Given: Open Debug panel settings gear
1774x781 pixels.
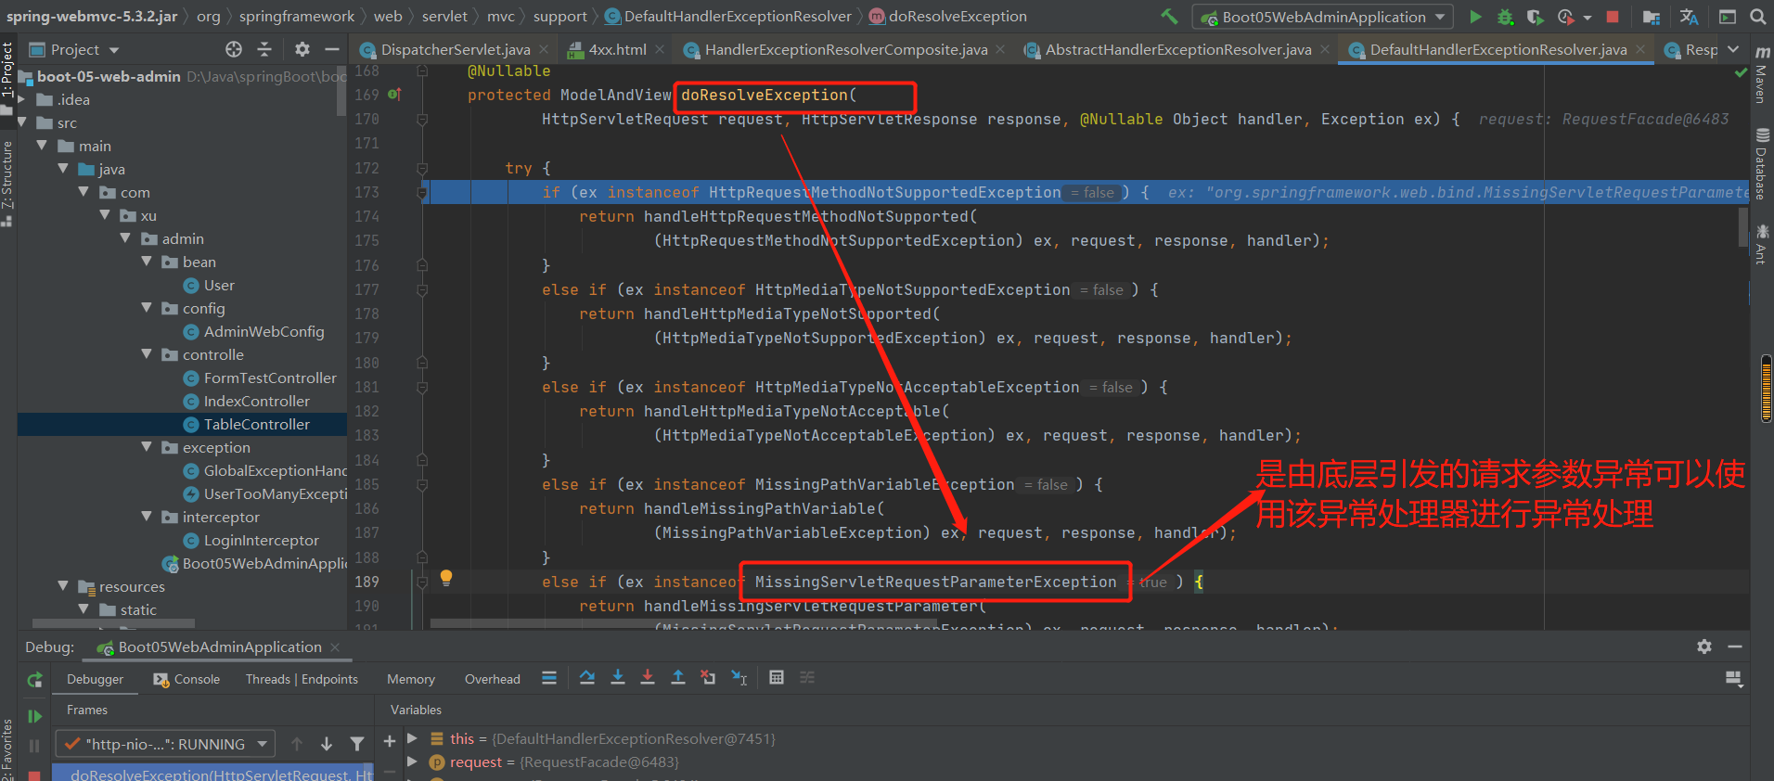Looking at the screenshot, I should click(x=1704, y=647).
